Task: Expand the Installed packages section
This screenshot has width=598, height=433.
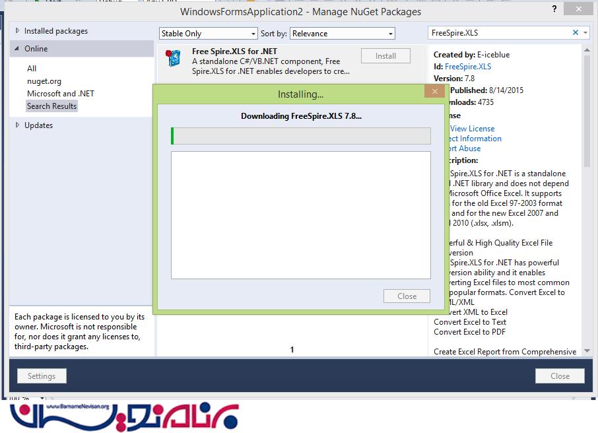Action: (17, 30)
